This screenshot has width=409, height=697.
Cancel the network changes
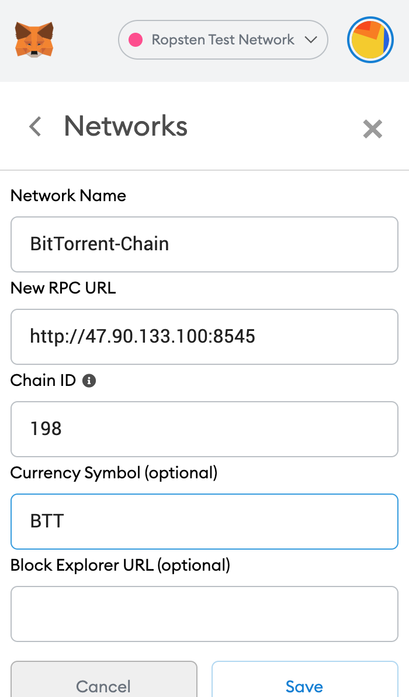point(104,679)
